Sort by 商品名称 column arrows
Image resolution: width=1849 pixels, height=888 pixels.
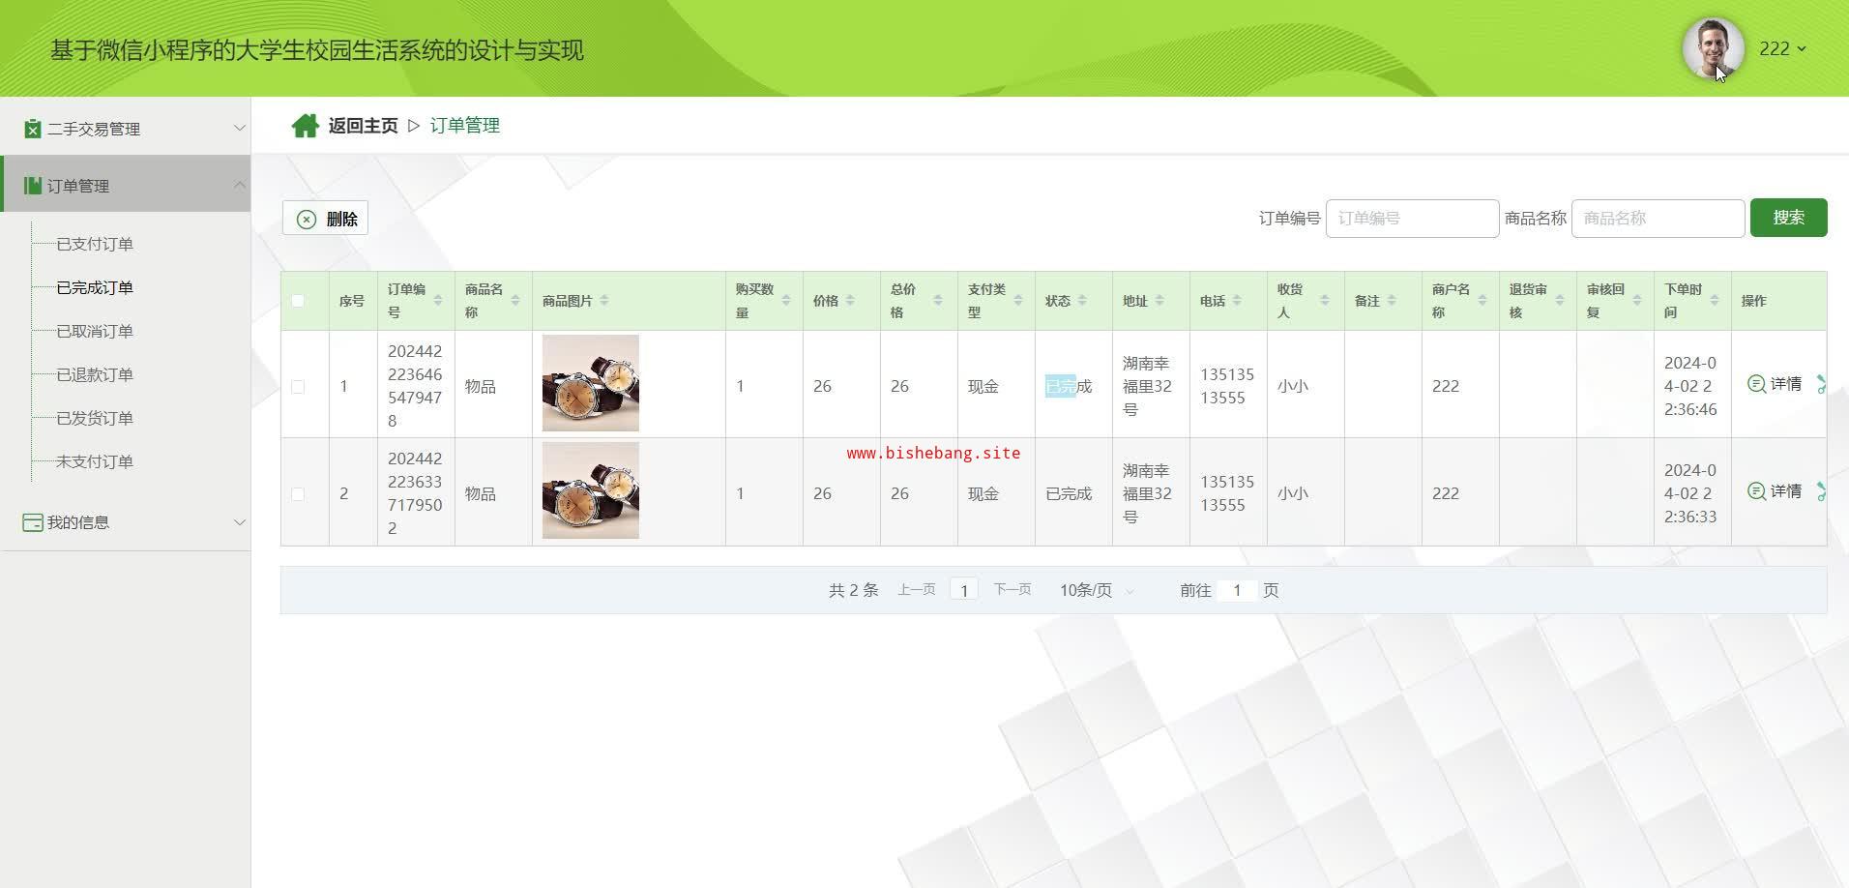515,301
